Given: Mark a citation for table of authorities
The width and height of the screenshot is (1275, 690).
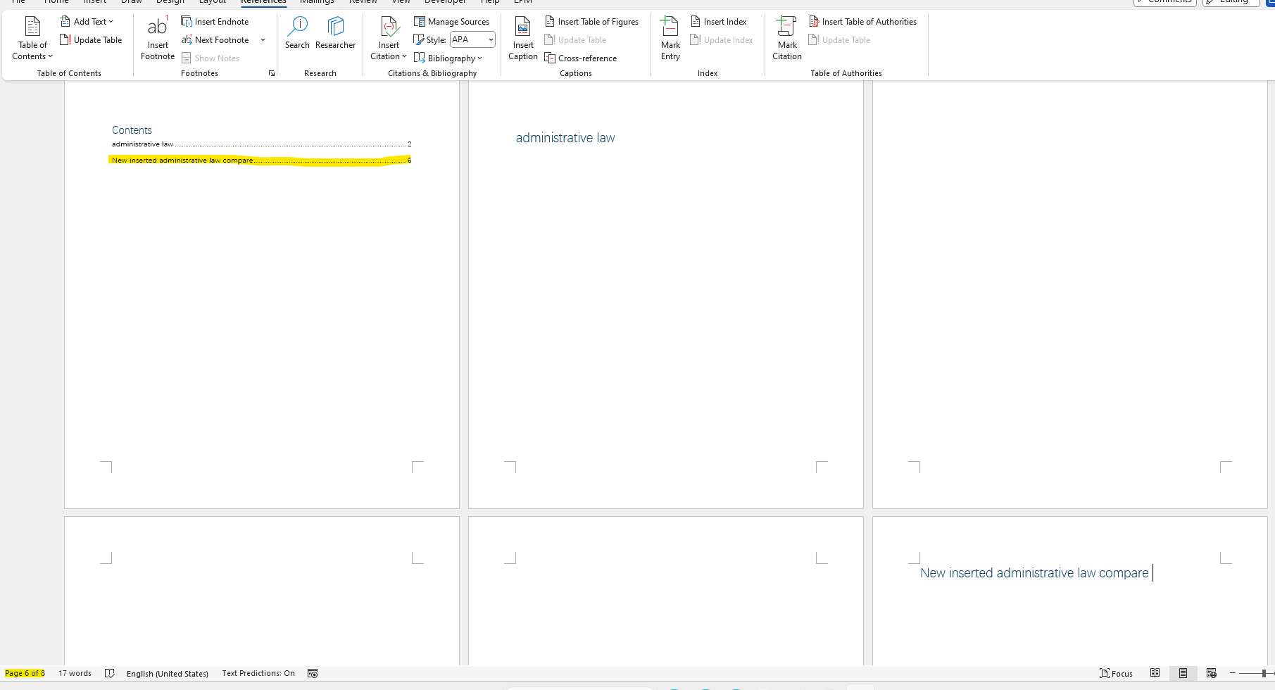Looking at the screenshot, I should [786, 38].
